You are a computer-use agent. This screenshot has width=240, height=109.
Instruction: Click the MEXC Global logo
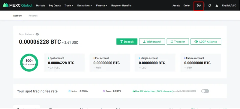click(x=17, y=5)
